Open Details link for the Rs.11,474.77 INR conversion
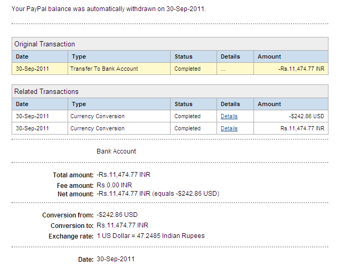The image size is (357, 267). tap(229, 128)
